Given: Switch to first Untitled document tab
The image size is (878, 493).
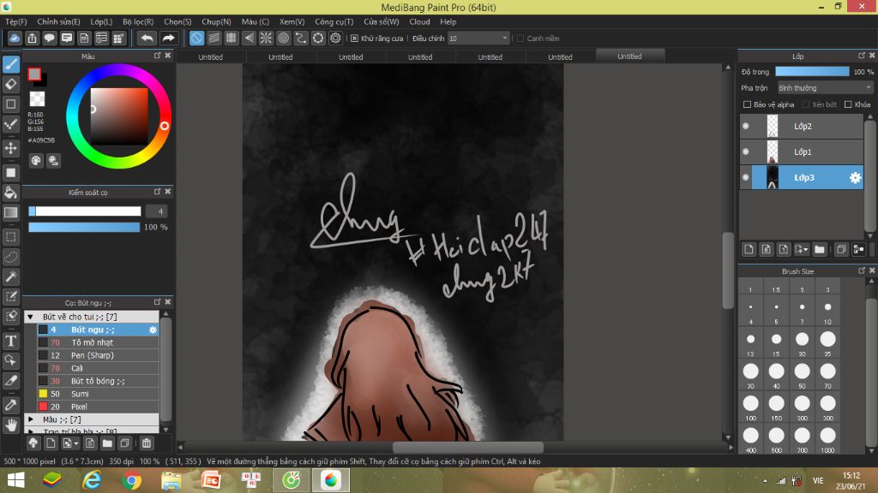Looking at the screenshot, I should 211,57.
